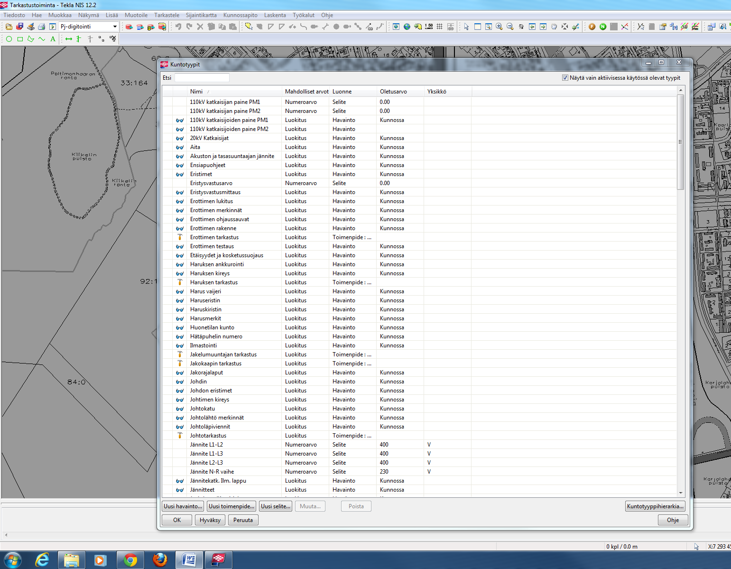Toggle 'Näytä vain aktiivisessa käytössä olevat tyypit' checkbox

tap(565, 78)
